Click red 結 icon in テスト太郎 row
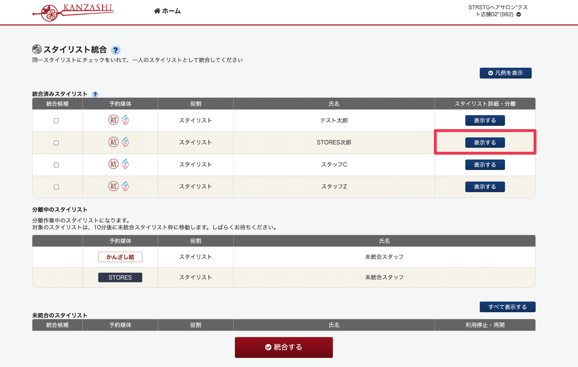 click(113, 120)
